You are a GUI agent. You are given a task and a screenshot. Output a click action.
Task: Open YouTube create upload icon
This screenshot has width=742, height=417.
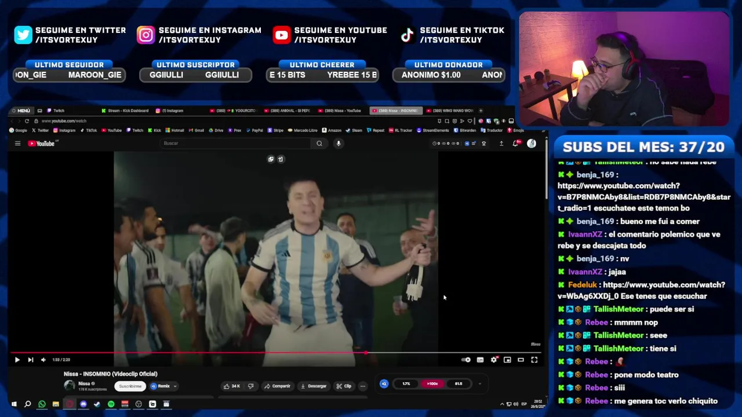(501, 144)
